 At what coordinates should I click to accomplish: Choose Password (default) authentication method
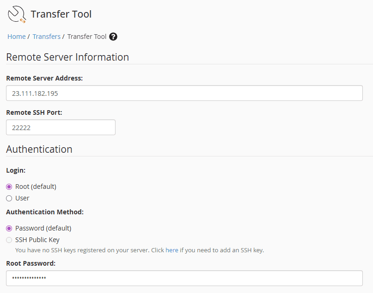pos(9,228)
